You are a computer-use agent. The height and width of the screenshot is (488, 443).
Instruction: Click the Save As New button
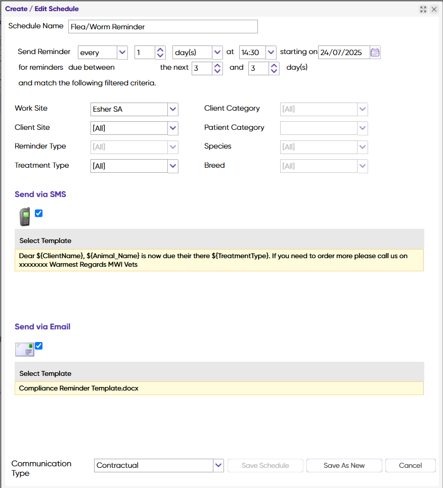[x=344, y=465]
